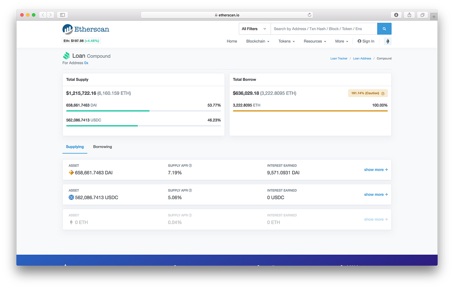Show all tabs overview icon
The image size is (454, 289).
tap(423, 15)
